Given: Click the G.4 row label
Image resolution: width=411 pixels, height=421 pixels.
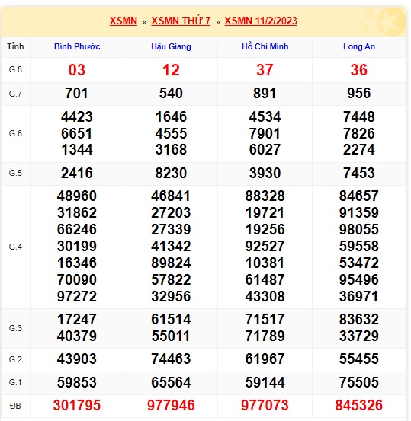Looking at the screenshot, I should (x=15, y=247).
